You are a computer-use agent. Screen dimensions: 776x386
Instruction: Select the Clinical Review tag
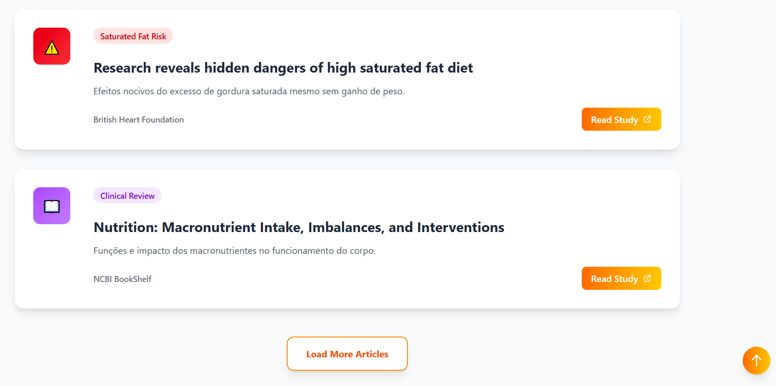coord(127,196)
